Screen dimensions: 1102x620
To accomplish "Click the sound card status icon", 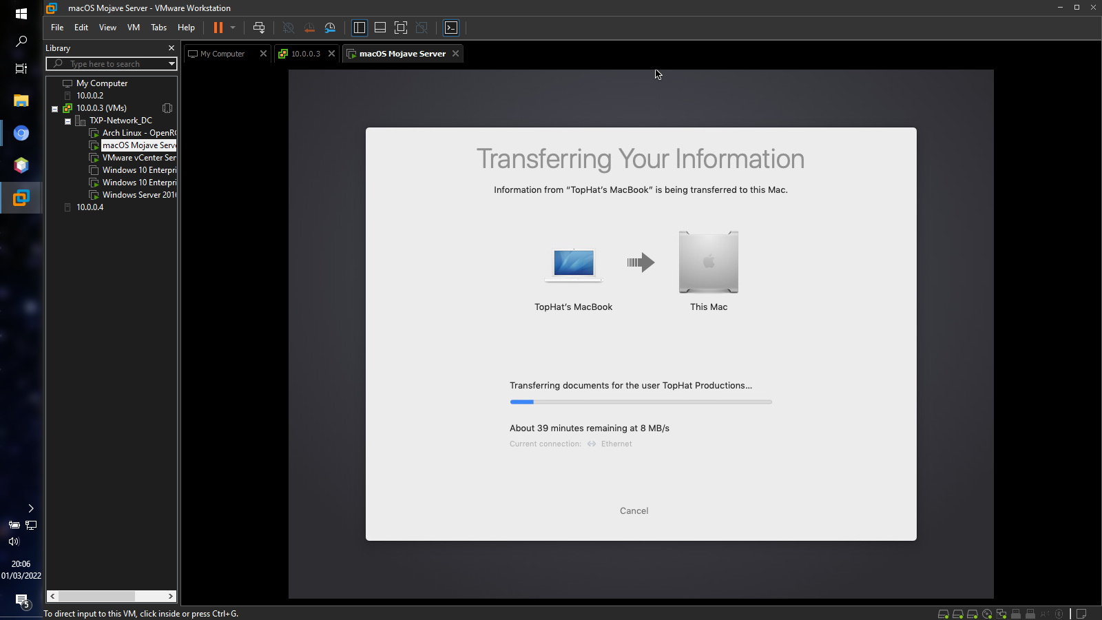I will pyautogui.click(x=1045, y=614).
